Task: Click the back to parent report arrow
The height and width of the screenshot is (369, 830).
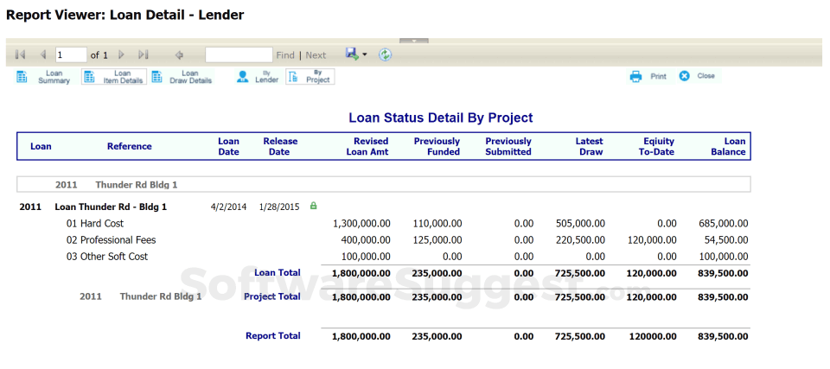Action: coord(179,54)
